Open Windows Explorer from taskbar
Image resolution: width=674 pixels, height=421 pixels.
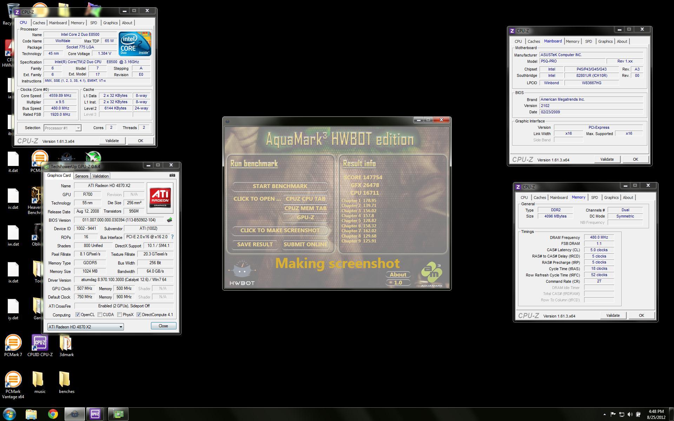[x=31, y=414]
